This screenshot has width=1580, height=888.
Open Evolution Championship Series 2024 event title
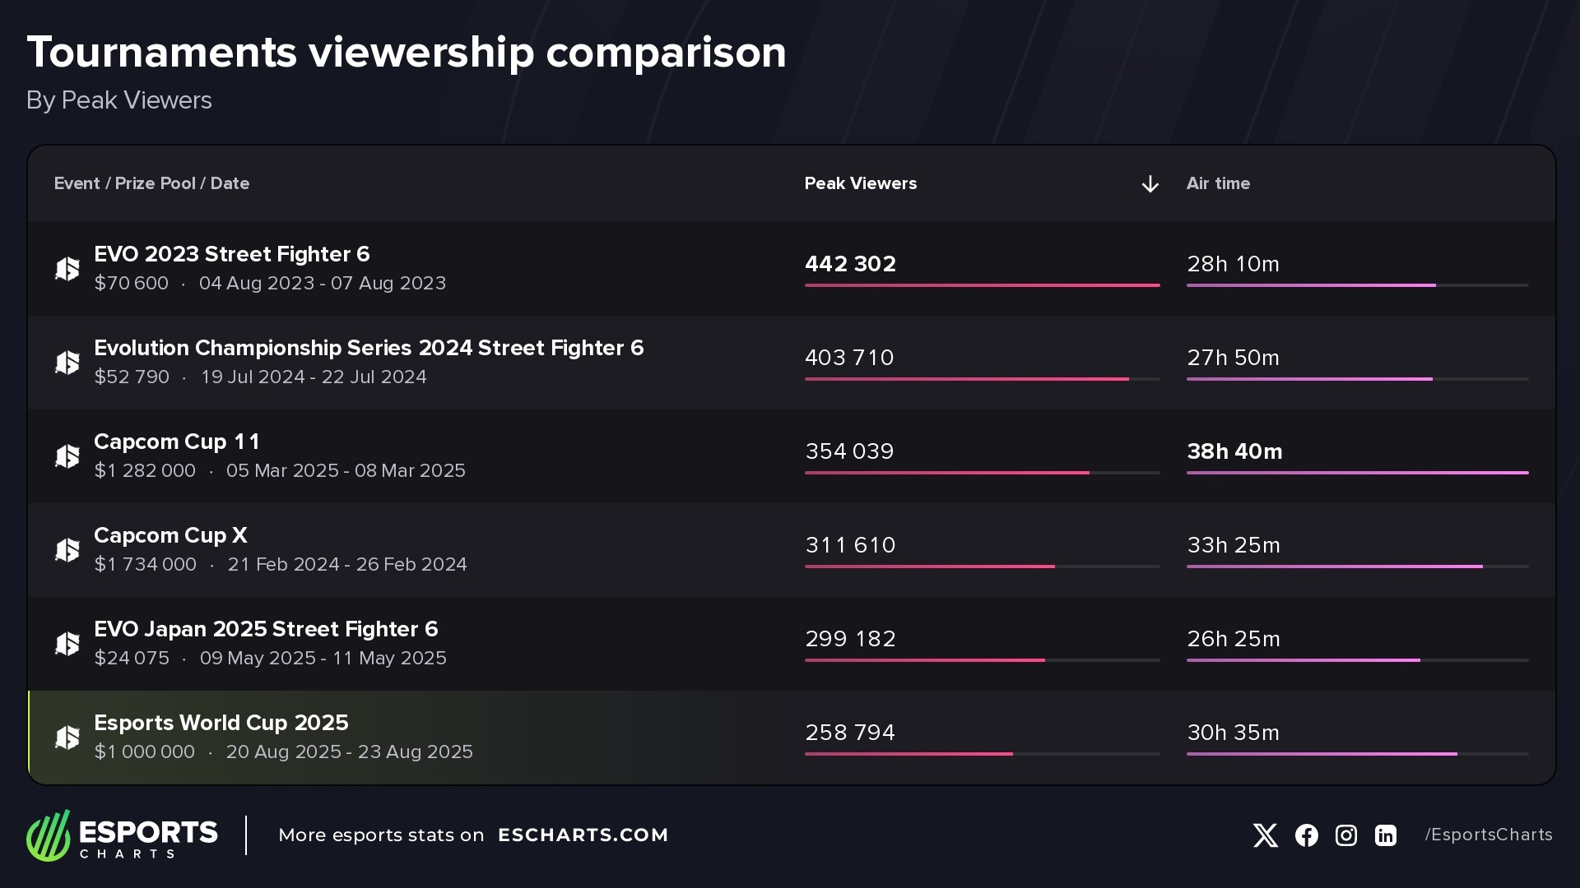(x=369, y=348)
